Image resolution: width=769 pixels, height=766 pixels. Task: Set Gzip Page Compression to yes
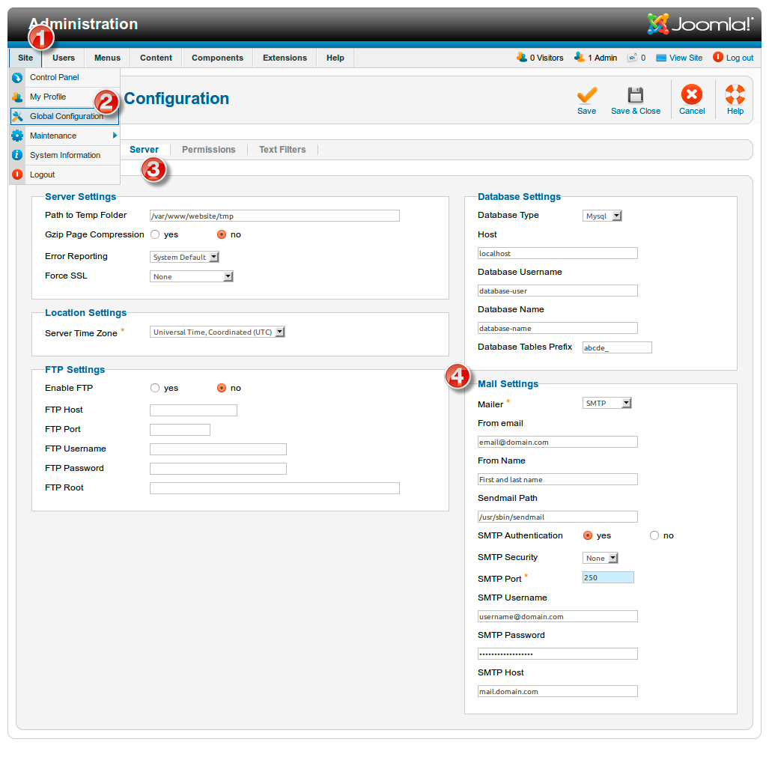coord(155,234)
